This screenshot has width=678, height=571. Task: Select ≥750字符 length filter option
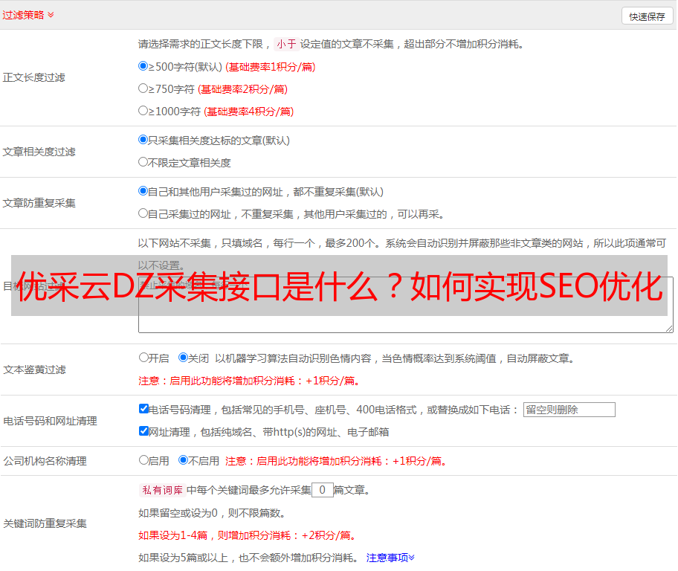coord(143,88)
